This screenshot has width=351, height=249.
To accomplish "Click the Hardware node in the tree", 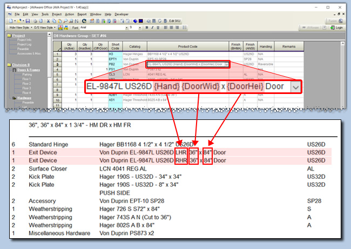I will tap(24, 98).
